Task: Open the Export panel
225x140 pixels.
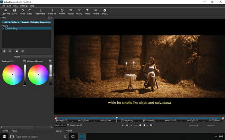Action: tap(104, 12)
